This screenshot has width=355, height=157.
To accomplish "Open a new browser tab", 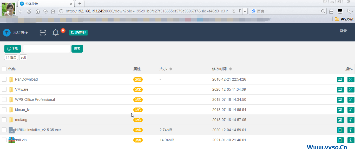I will pos(80,4).
